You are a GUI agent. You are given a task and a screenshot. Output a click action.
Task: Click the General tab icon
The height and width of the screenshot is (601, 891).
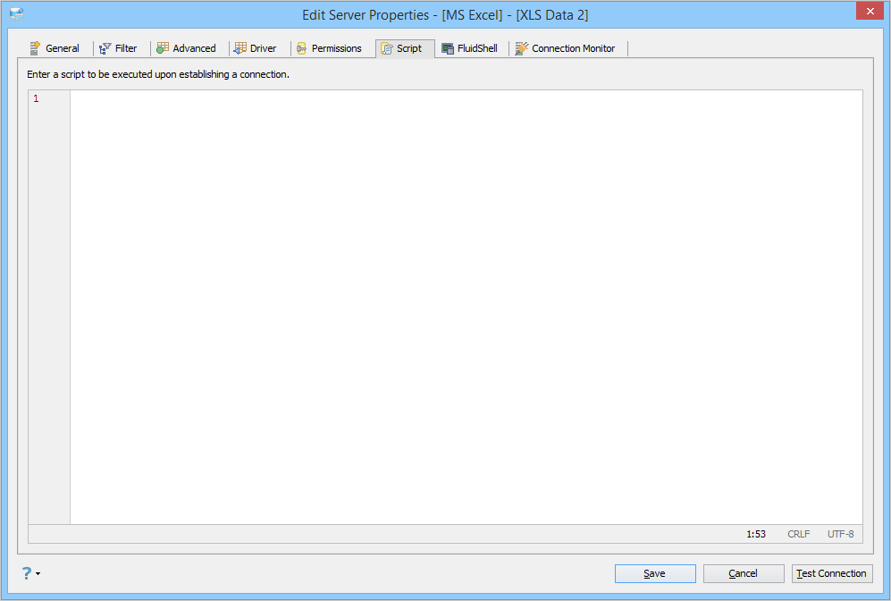35,48
